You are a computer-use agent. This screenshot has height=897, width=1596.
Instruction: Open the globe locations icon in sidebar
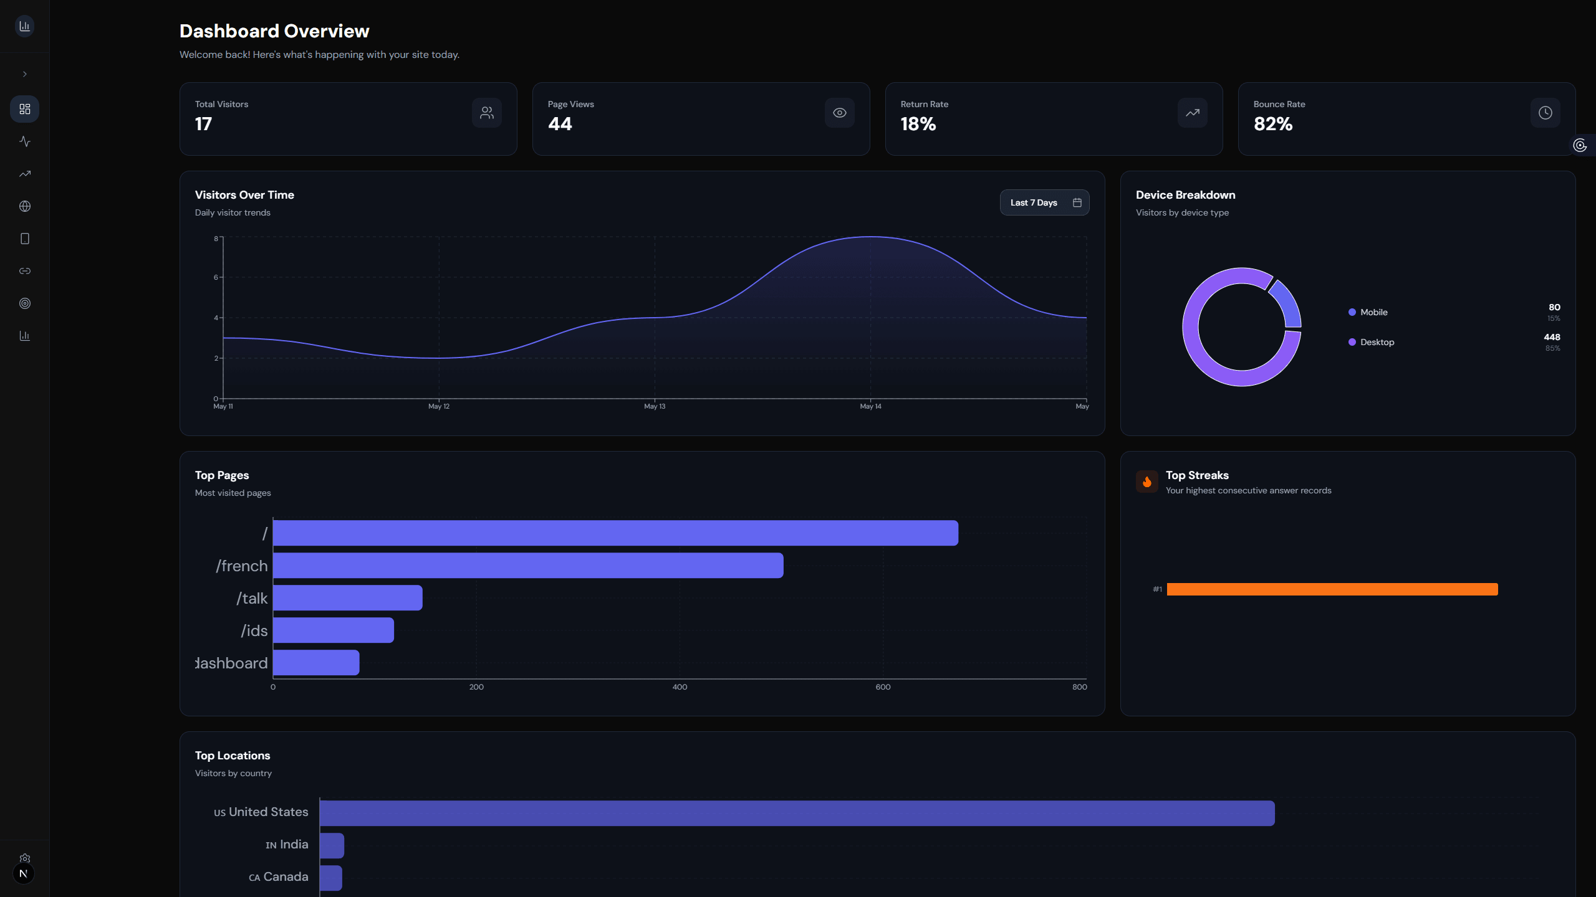25,206
